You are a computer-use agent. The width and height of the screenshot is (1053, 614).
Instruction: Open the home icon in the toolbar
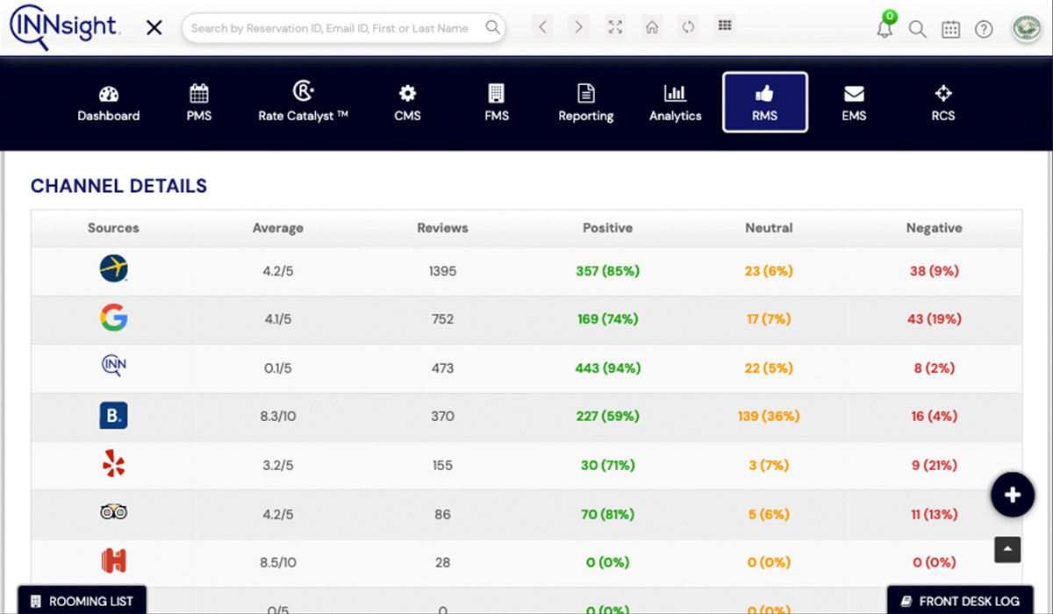pyautogui.click(x=652, y=27)
